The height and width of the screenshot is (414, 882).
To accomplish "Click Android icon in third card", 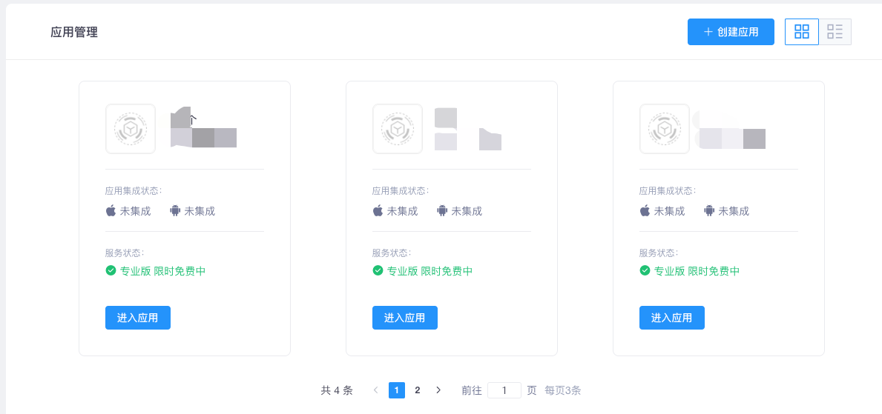I will (709, 211).
